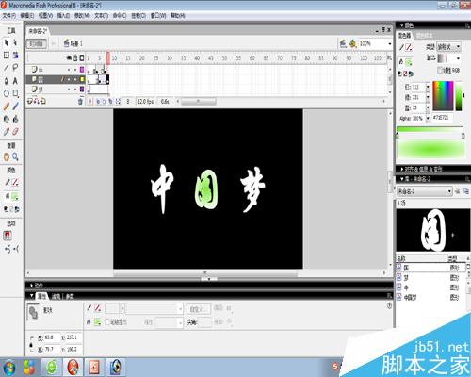This screenshot has height=377, width=471.
Task: Select the Lasso tool
Action: coord(15,68)
